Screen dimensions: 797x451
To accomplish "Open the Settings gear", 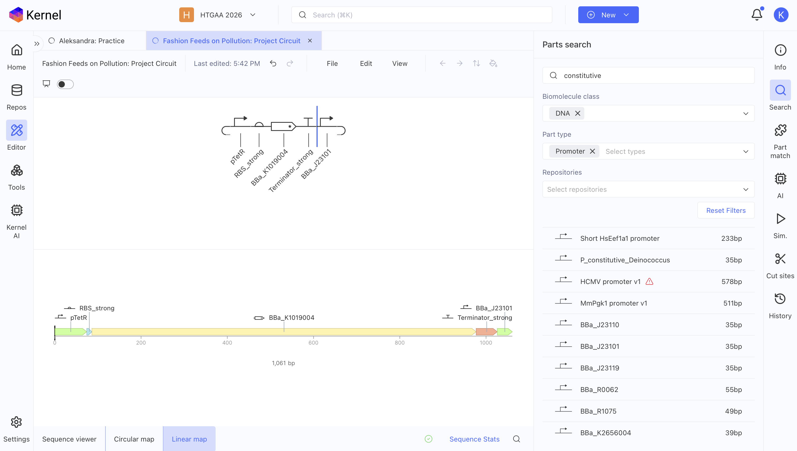I will 16,430.
